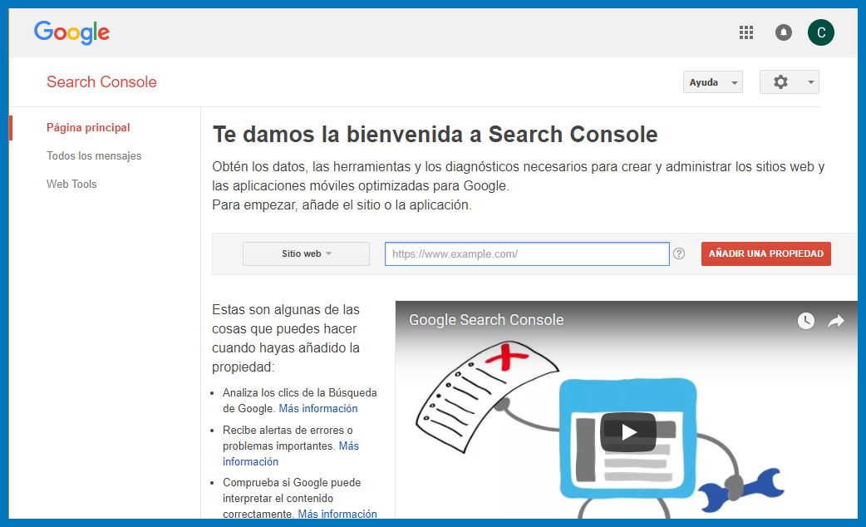Image resolution: width=866 pixels, height=527 pixels.
Task: Open the Google apps grid
Action: coord(746,32)
